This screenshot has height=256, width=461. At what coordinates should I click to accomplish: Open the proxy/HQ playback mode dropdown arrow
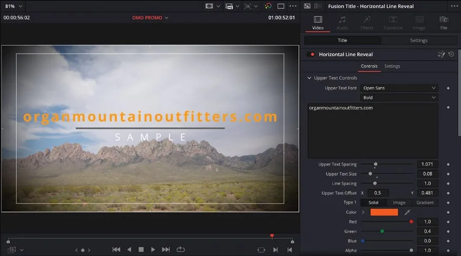237,6
